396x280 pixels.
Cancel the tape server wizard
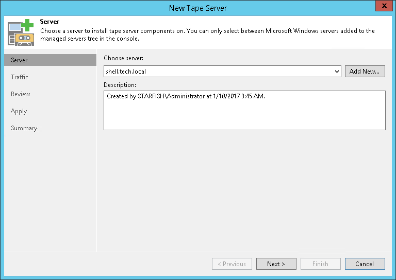pos(365,264)
